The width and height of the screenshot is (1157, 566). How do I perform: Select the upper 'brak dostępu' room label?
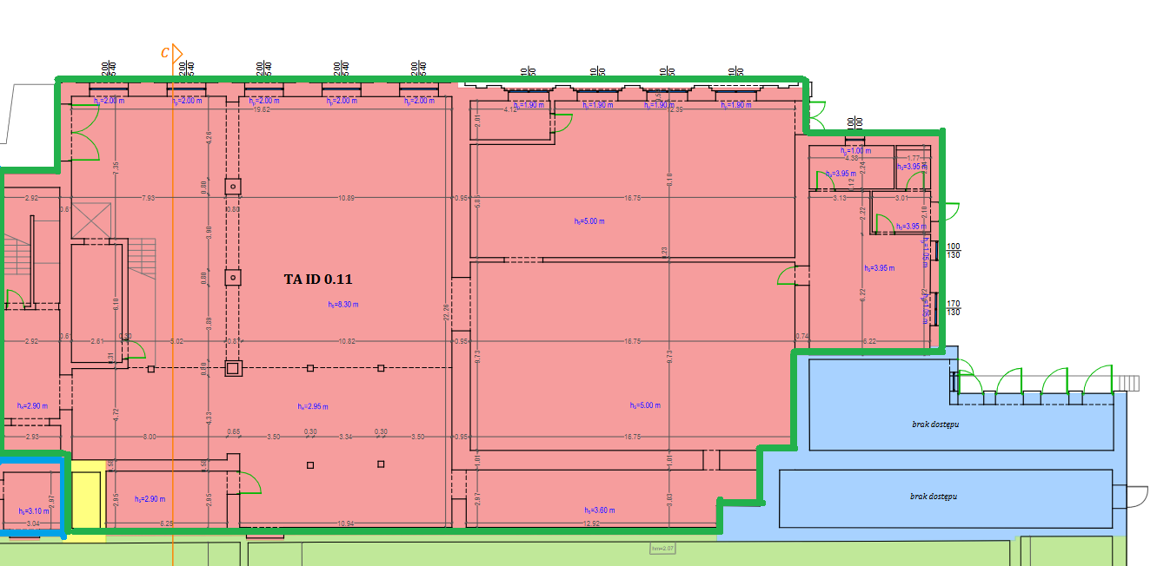pyautogui.click(x=935, y=424)
